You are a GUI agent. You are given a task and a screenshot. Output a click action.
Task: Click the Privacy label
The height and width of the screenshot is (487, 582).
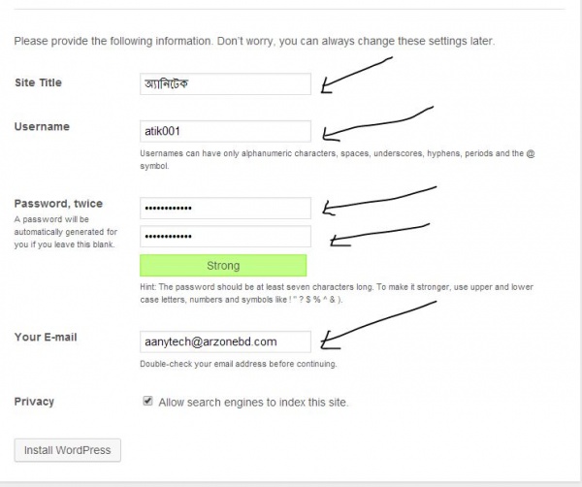34,402
